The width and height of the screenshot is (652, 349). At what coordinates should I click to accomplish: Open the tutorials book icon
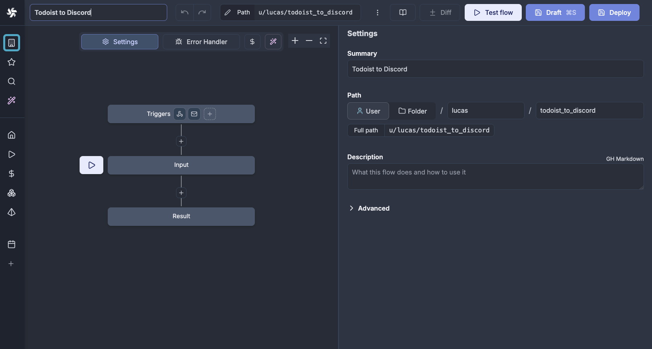402,12
